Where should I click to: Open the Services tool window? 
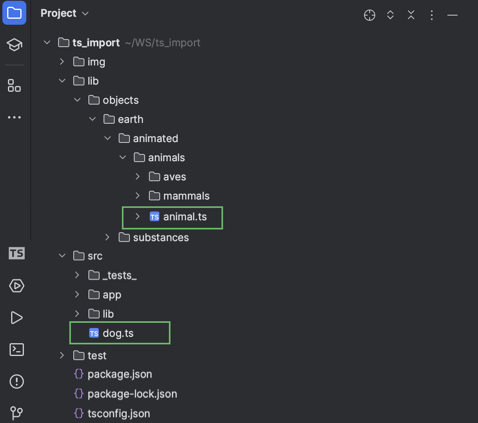(16, 286)
